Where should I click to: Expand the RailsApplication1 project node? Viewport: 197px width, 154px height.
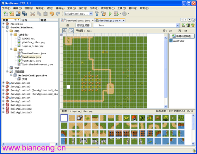pyautogui.click(x=4, y=105)
